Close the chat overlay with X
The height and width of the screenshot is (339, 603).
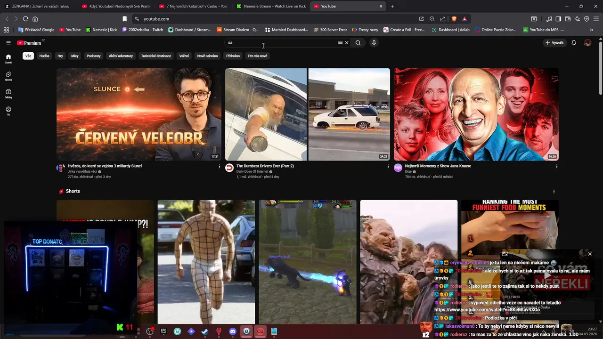click(x=589, y=254)
